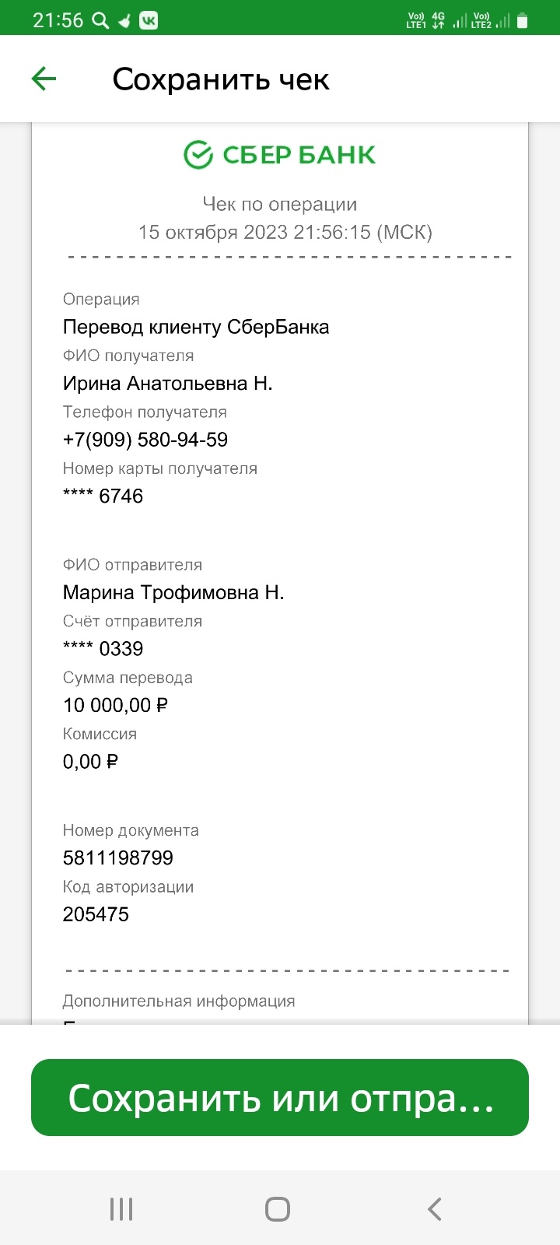Screen dimensions: 560x1245
Task: Tap the transfer amount 10 000,00 ₽
Action: (x=116, y=705)
